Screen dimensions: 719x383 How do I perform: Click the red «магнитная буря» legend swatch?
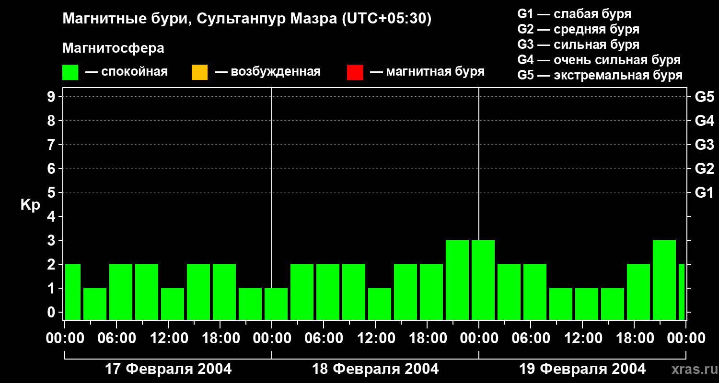click(355, 72)
